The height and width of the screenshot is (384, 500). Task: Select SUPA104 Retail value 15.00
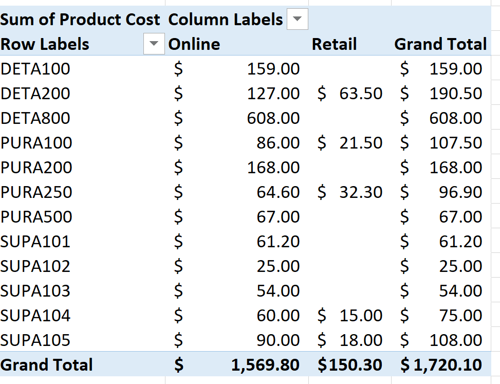click(x=360, y=316)
